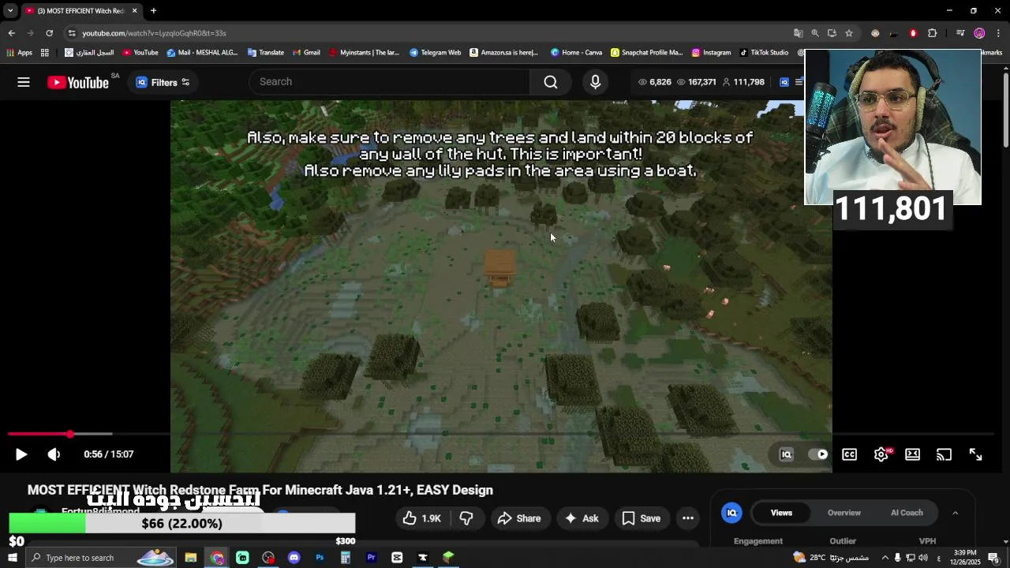This screenshot has width=1010, height=568.
Task: Switch to the Overview tab
Action: (x=844, y=513)
